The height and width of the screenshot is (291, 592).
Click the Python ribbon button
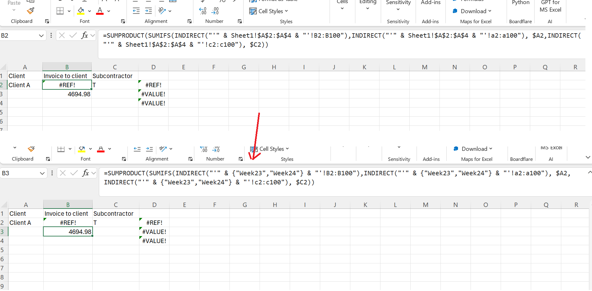click(520, 3)
